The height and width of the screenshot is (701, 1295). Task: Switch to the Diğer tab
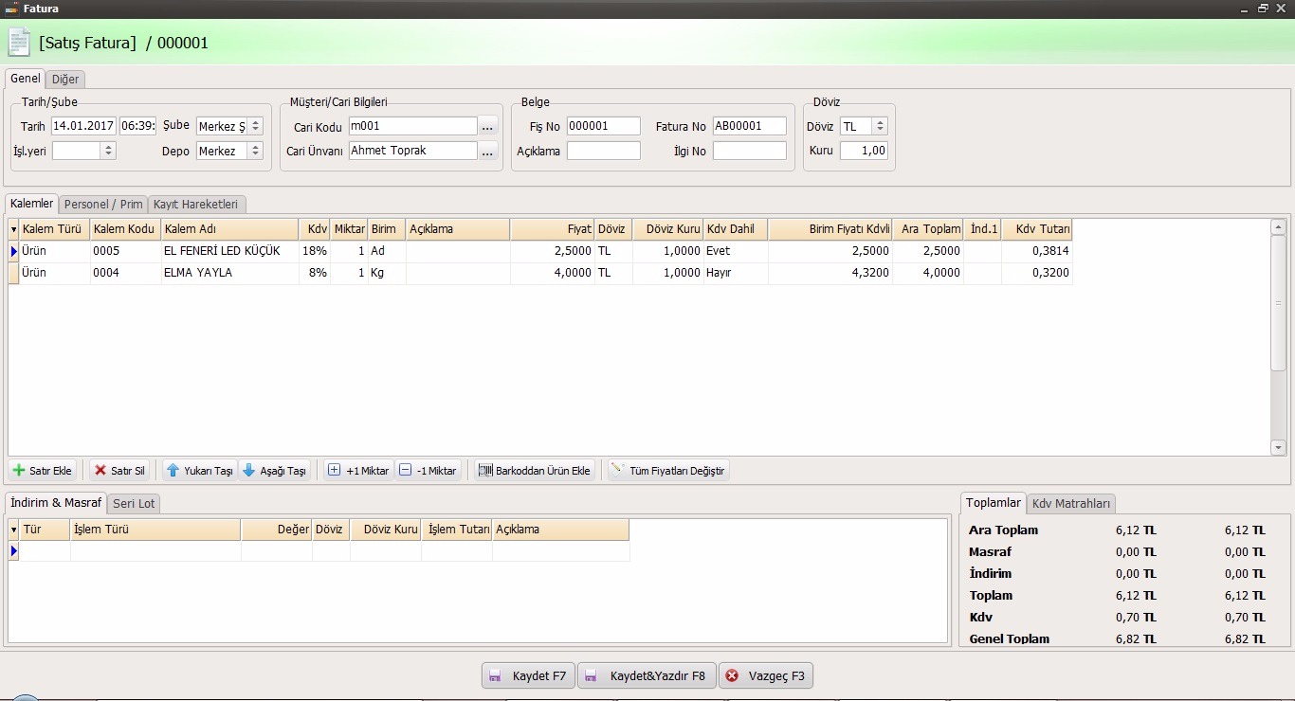coord(65,80)
